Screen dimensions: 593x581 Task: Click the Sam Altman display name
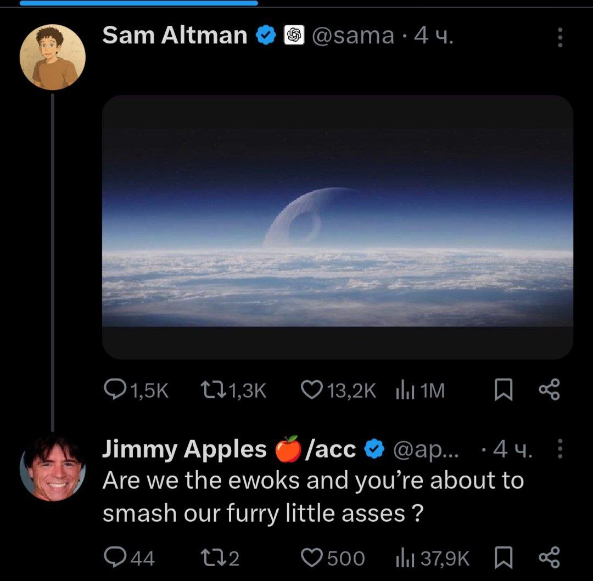pos(175,36)
